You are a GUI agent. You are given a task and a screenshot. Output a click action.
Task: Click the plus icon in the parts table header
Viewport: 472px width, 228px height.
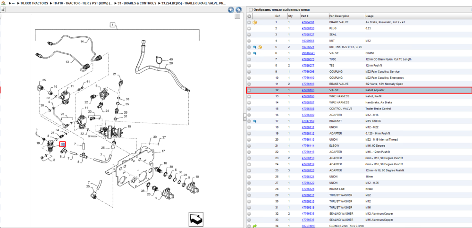[249, 16]
